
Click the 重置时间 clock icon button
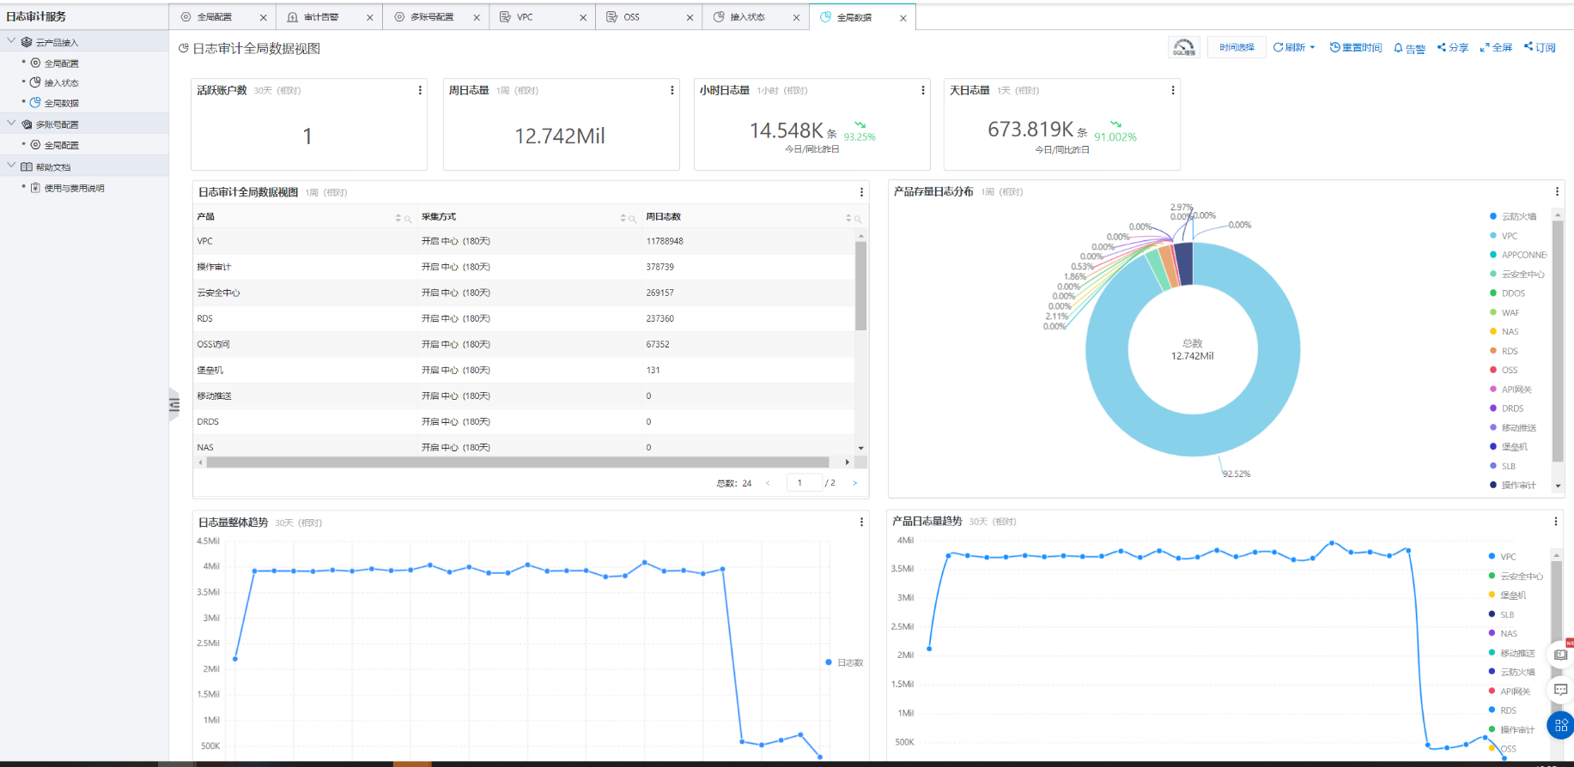pyautogui.click(x=1356, y=47)
